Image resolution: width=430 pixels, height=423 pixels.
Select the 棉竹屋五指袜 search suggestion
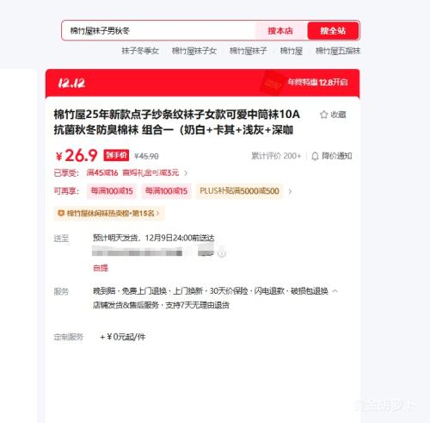[338, 51]
